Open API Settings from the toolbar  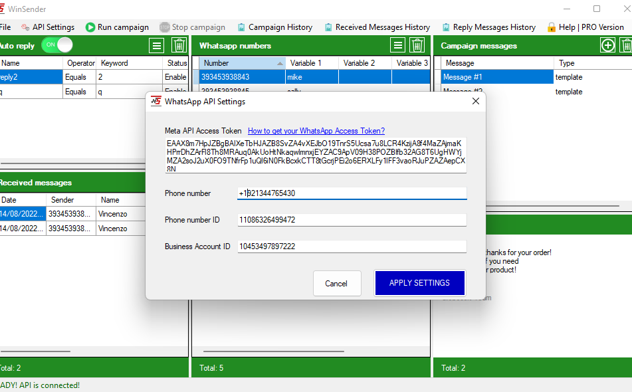click(48, 27)
